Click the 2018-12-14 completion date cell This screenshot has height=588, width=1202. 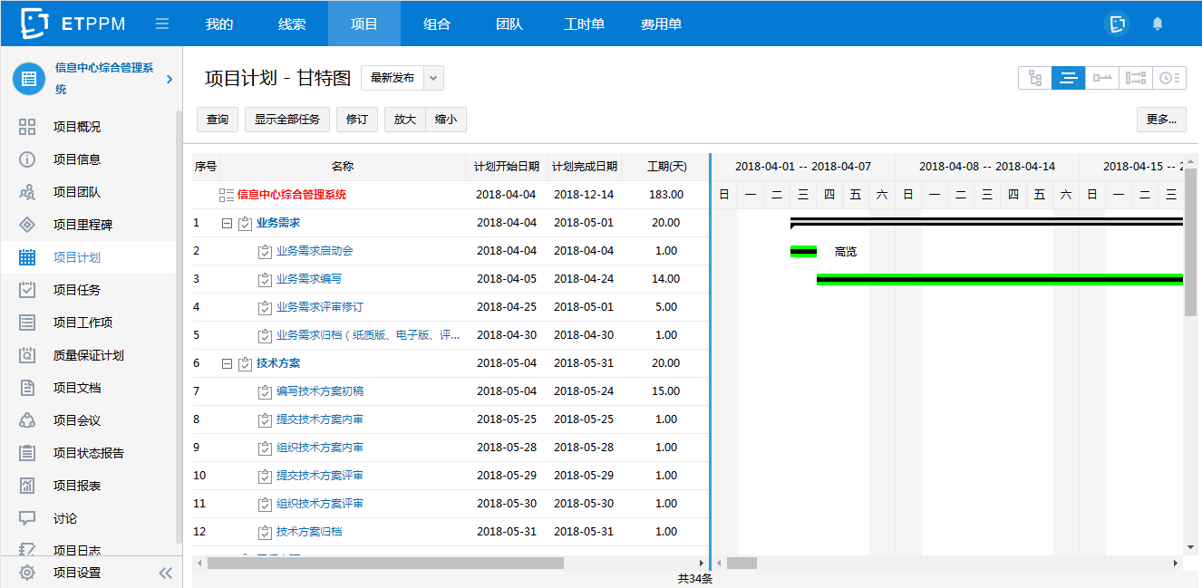(x=584, y=195)
